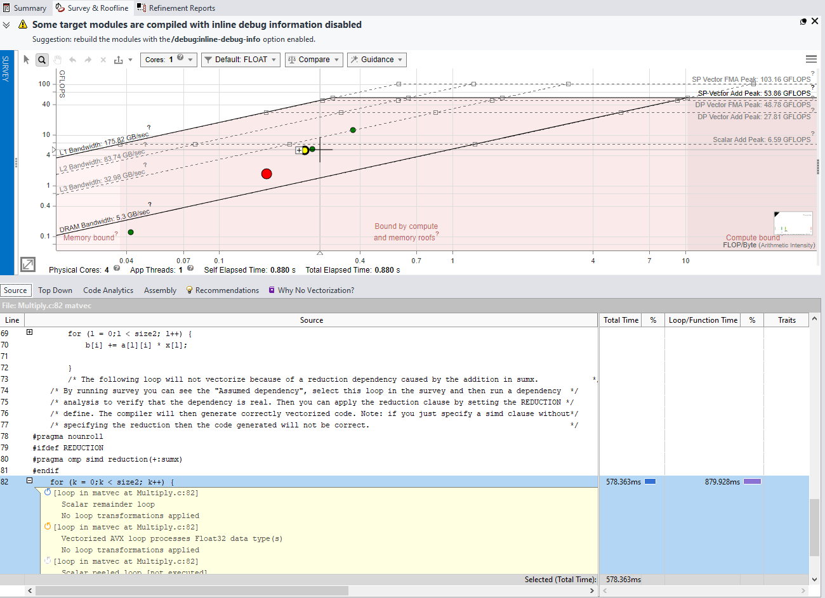Viewport: 825px width, 598px height.
Task: Click the Total Time bar on line 82
Action: [x=650, y=482]
